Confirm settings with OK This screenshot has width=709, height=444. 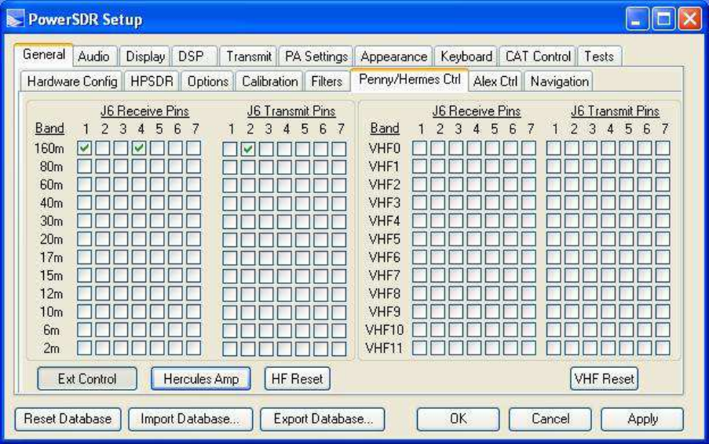pyautogui.click(x=458, y=419)
